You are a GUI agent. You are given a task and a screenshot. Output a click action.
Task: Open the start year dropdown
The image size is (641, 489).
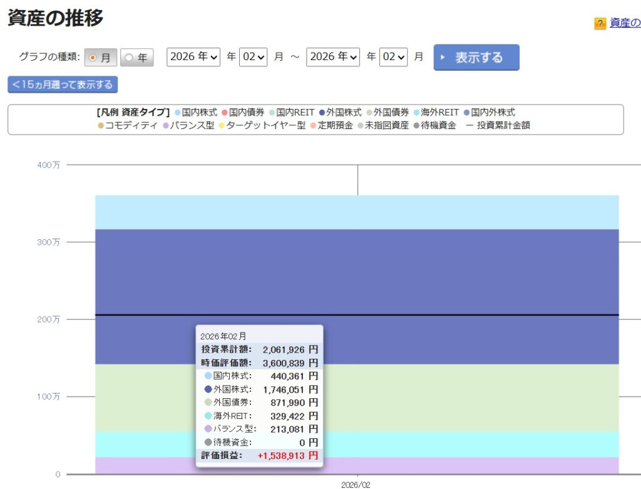pos(193,57)
